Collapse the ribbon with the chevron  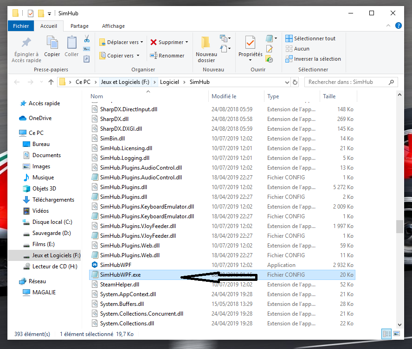click(388, 25)
